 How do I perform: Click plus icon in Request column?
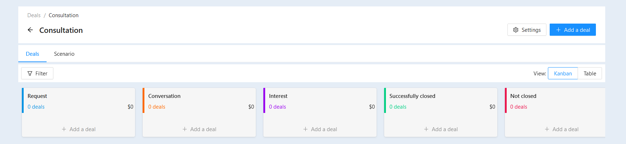(x=64, y=129)
